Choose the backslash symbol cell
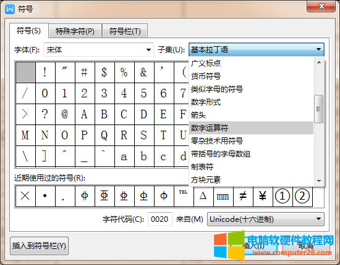Image resolution: width=340 pixels, height=265 pixels. (x=25, y=156)
